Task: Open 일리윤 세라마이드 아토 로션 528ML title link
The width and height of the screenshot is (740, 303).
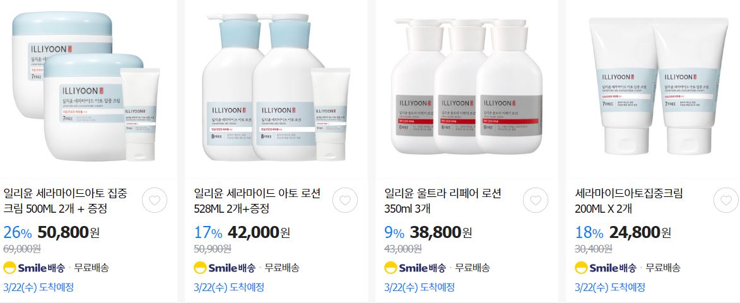Action: 257,201
